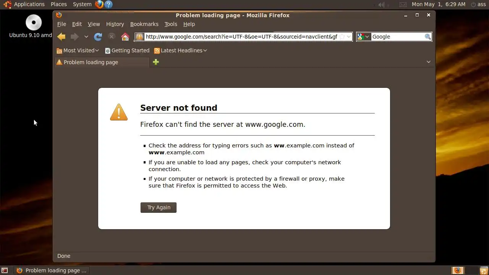Click the Server not found heading
The width and height of the screenshot is (489, 275).
[179, 108]
